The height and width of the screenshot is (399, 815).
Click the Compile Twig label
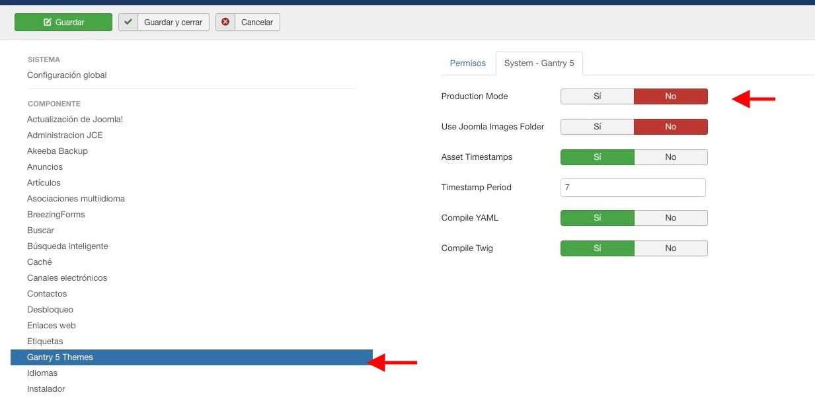coord(467,248)
